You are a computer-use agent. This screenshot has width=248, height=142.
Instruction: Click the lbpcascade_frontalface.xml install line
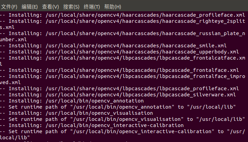point(120,70)
